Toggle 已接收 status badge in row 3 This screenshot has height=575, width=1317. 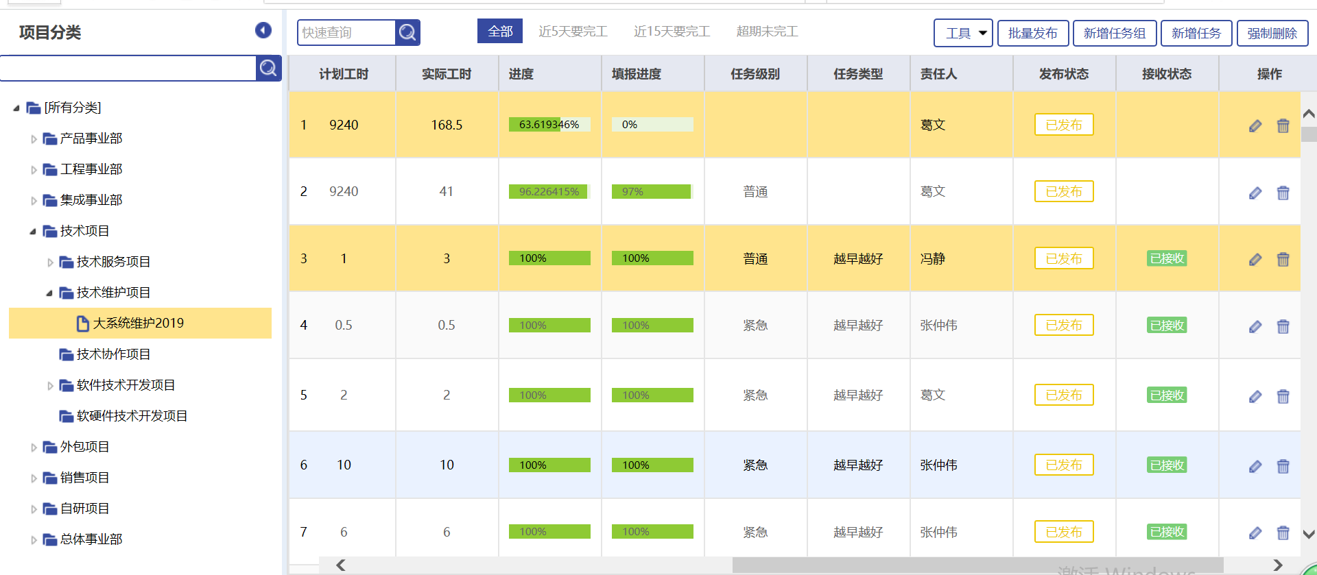1166,258
